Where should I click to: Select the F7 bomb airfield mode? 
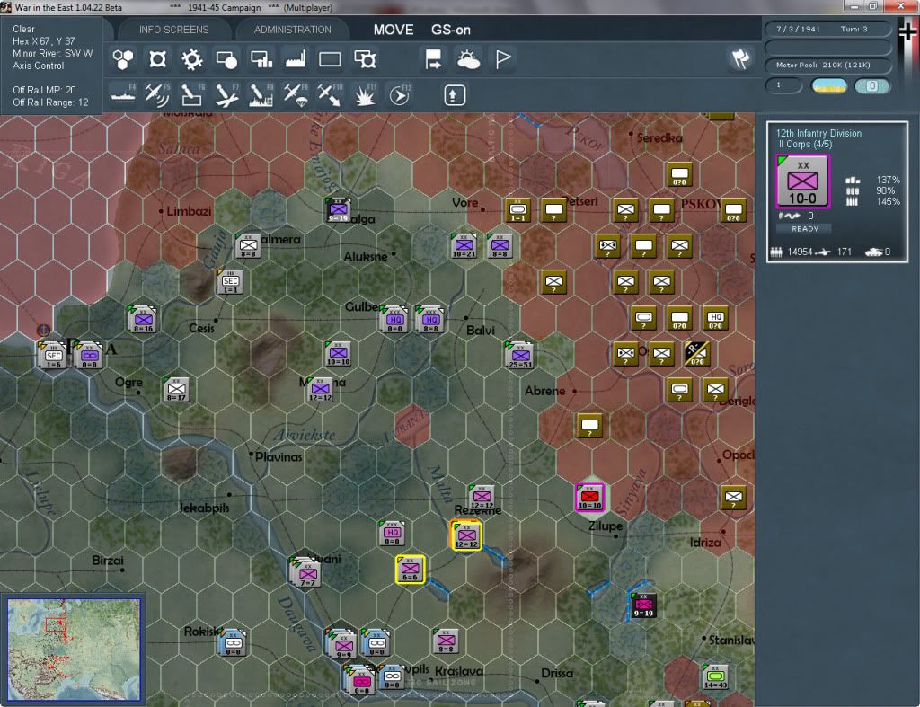[x=226, y=94]
